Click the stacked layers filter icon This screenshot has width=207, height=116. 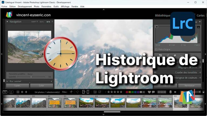click(x=170, y=92)
